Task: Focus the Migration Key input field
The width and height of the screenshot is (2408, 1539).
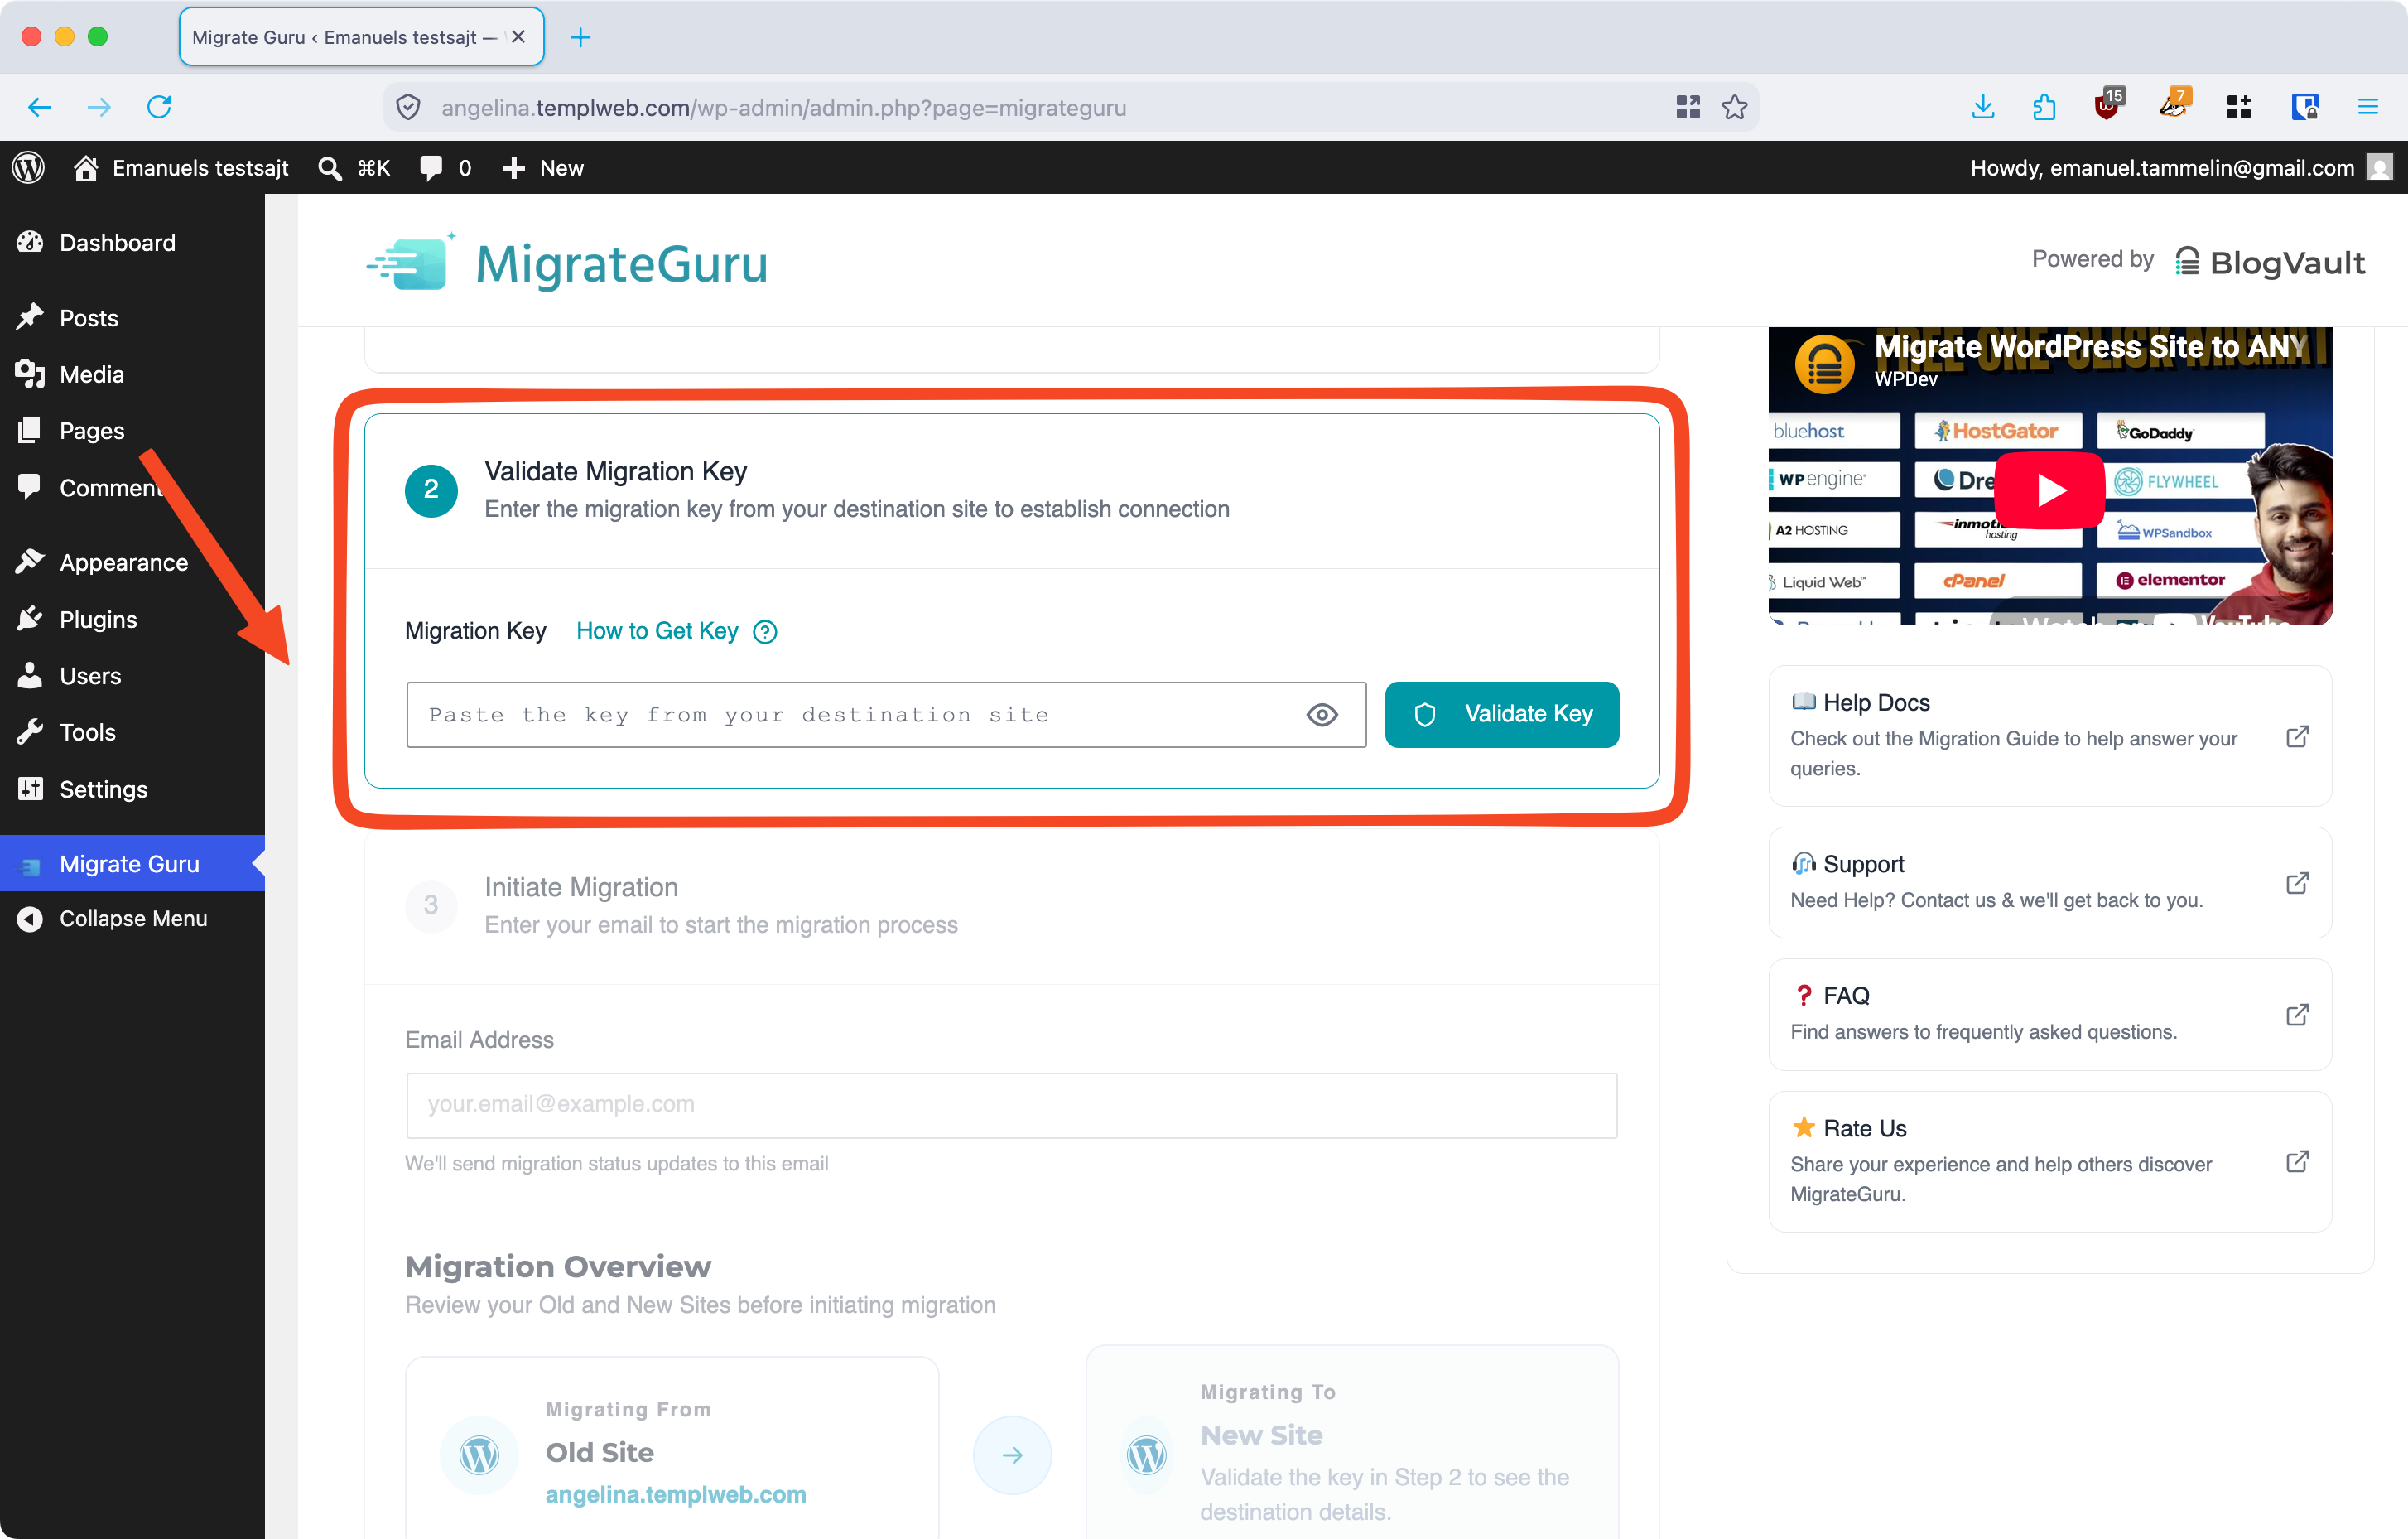Action: tap(886, 715)
